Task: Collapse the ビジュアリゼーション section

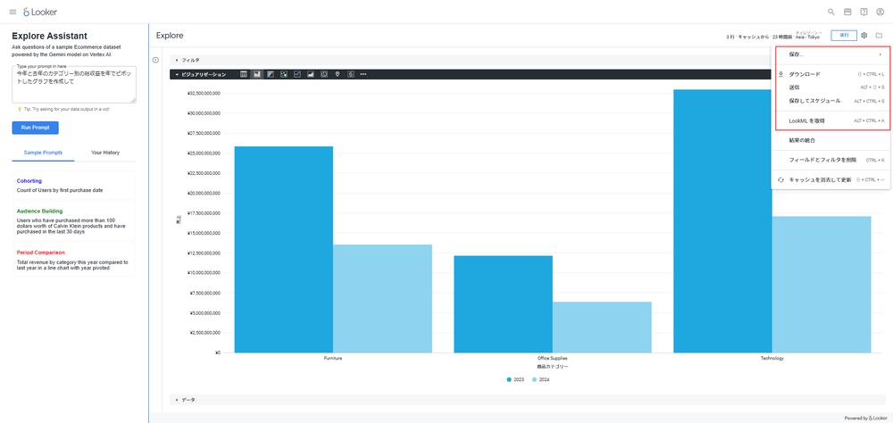Action: coord(204,74)
